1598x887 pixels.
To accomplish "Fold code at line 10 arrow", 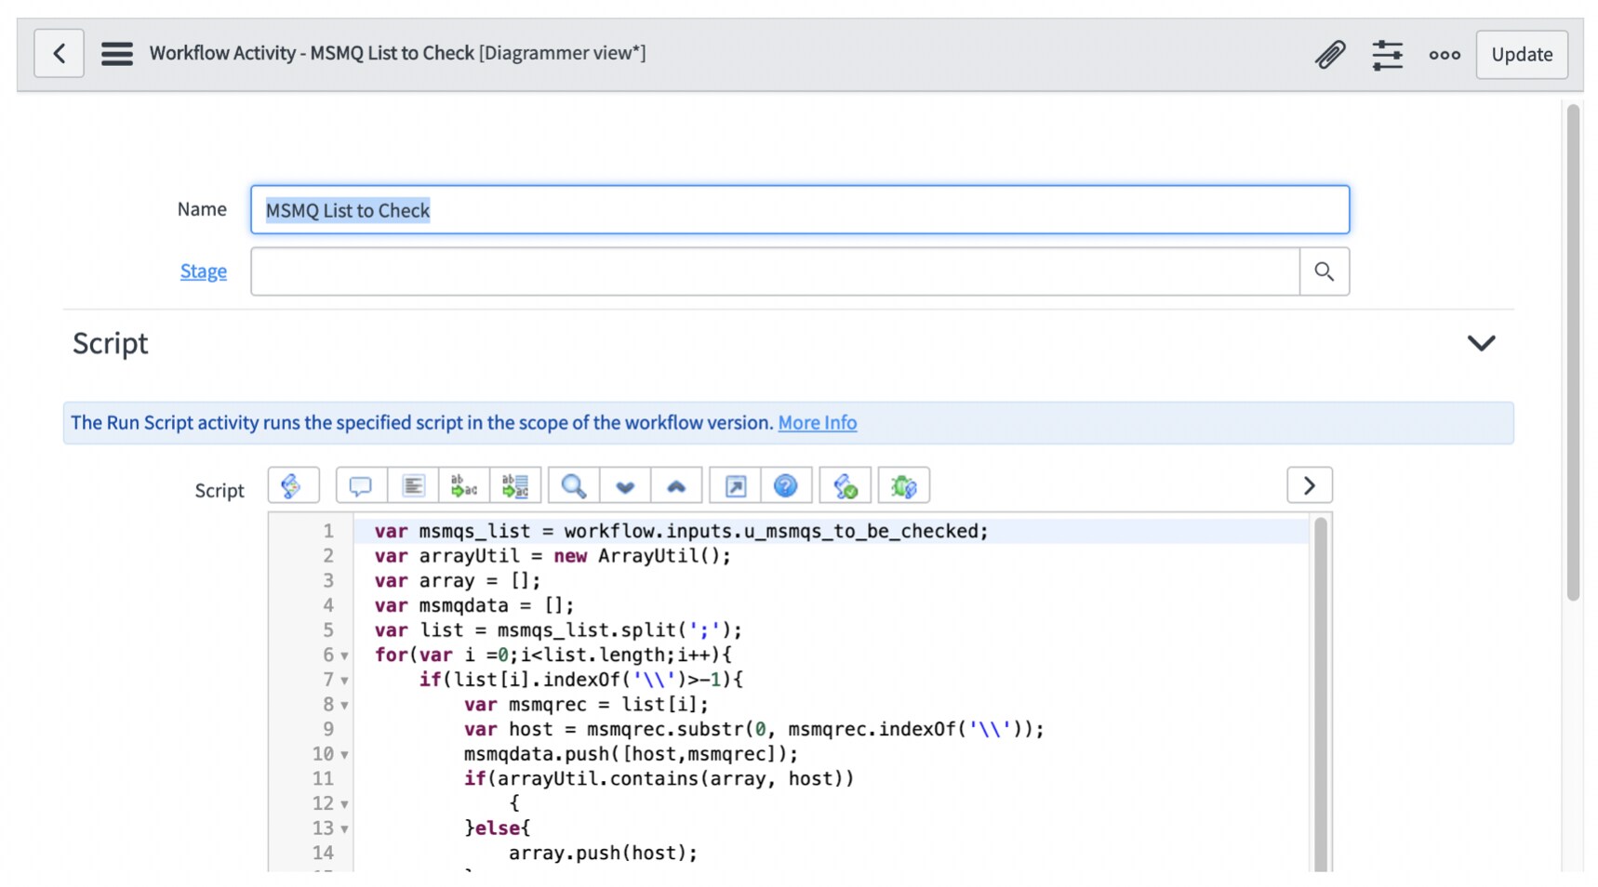I will coord(344,755).
